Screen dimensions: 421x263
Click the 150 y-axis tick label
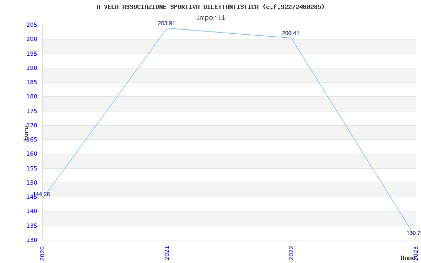coord(32,183)
